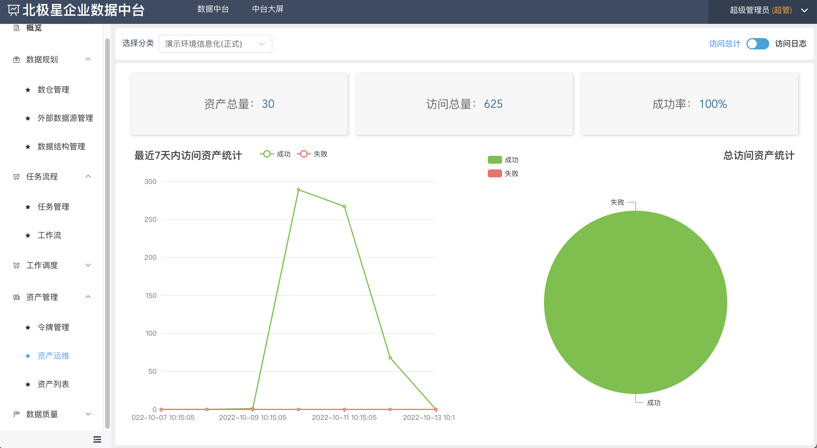The height and width of the screenshot is (448, 817).
Task: Click axis label 2022-10-09 10:15:05
Action: [x=252, y=418]
